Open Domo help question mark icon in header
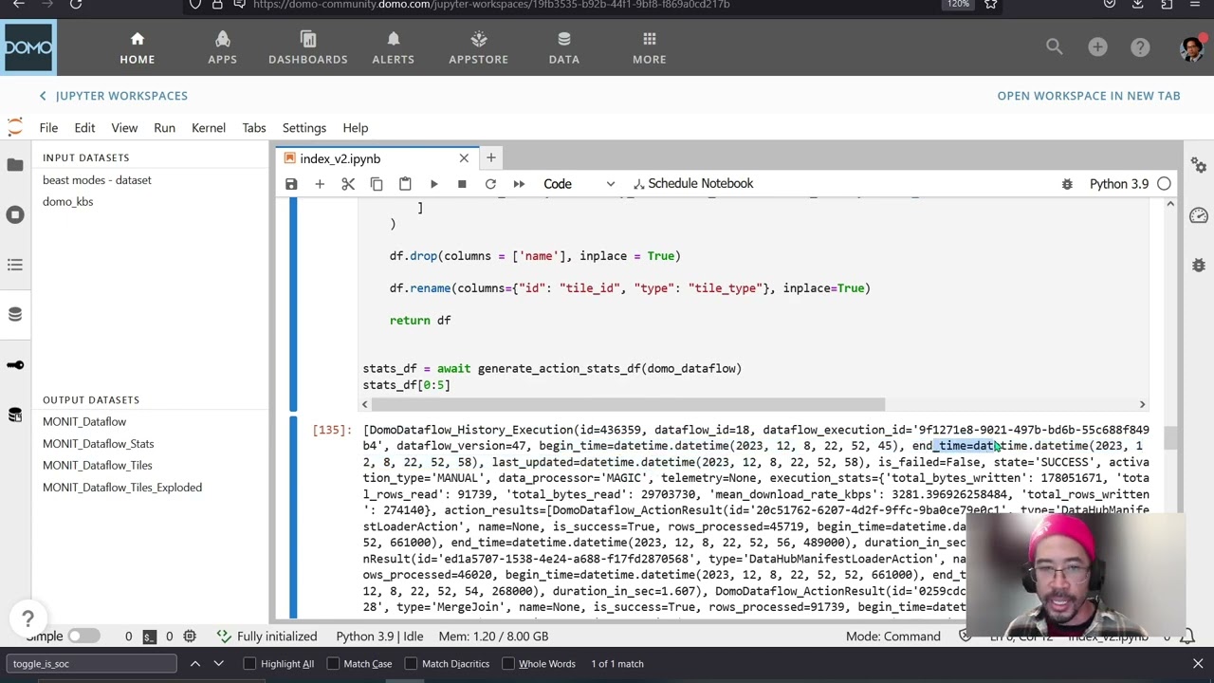The height and width of the screenshot is (683, 1214). pos(1140,46)
